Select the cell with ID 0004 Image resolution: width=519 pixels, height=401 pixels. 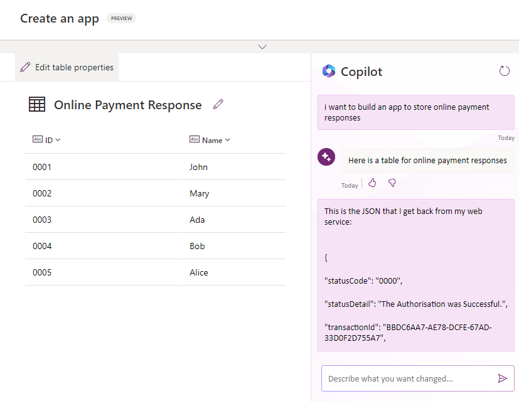pyautogui.click(x=104, y=246)
